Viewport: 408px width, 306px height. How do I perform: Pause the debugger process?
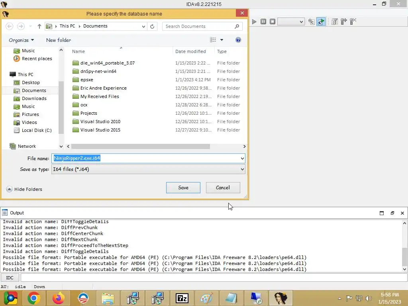click(263, 22)
